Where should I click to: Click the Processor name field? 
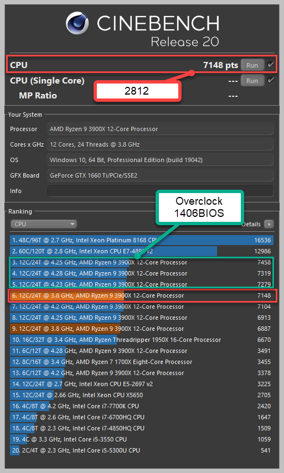[x=160, y=129]
